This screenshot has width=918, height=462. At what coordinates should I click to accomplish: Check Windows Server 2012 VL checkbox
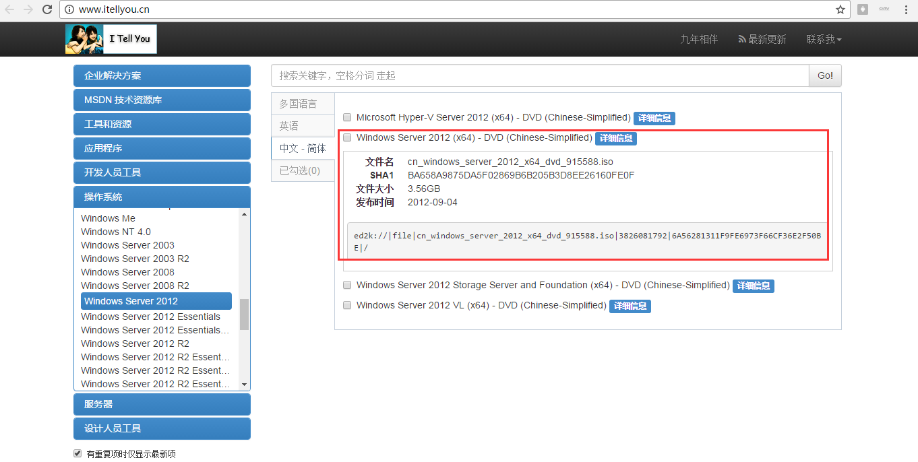pyautogui.click(x=347, y=305)
